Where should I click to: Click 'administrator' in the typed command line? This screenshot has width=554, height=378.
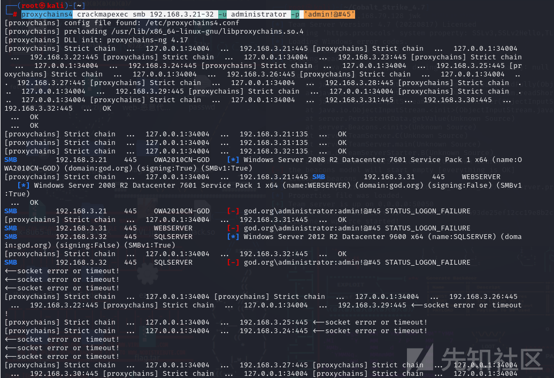pos(259,14)
